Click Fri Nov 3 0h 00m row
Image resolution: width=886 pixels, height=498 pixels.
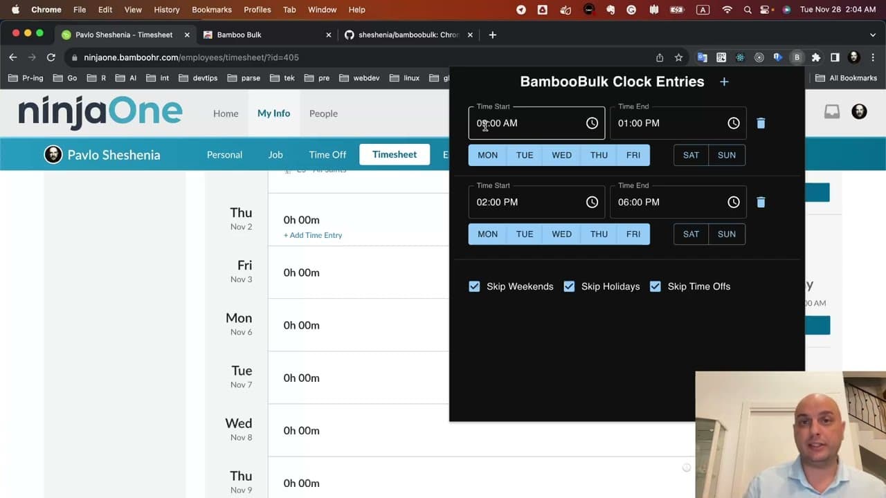point(301,273)
